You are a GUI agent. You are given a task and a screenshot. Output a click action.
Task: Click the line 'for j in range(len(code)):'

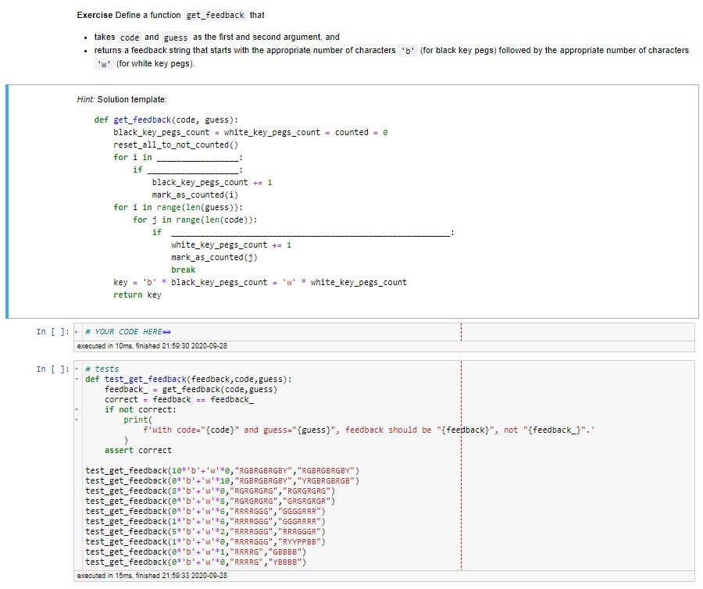[195, 220]
